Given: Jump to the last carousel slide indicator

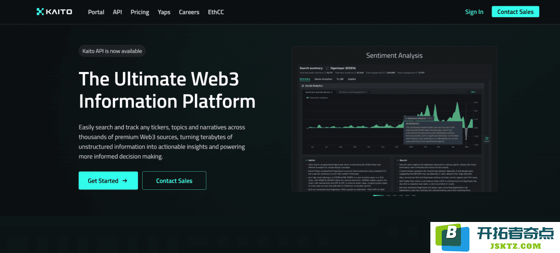Looking at the screenshot, I should pyautogui.click(x=414, y=195).
